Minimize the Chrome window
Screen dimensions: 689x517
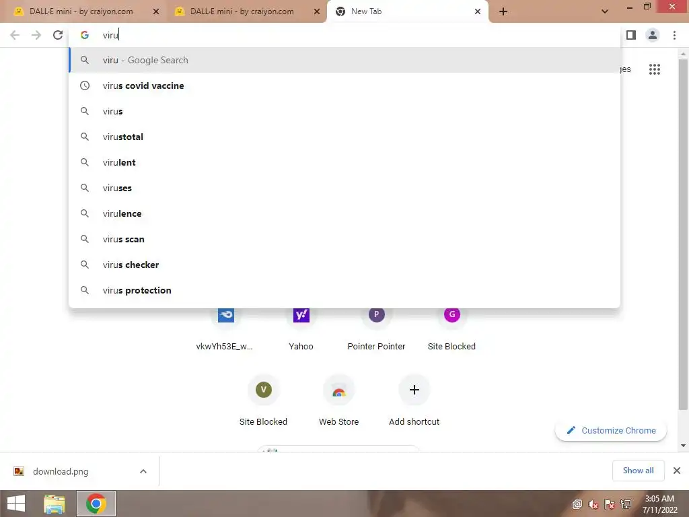tap(630, 7)
